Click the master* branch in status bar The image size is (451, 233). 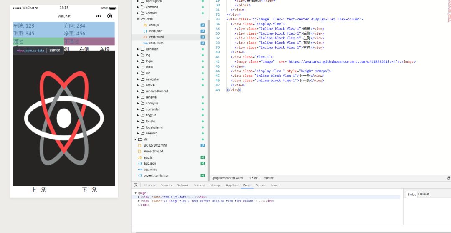coord(269,178)
